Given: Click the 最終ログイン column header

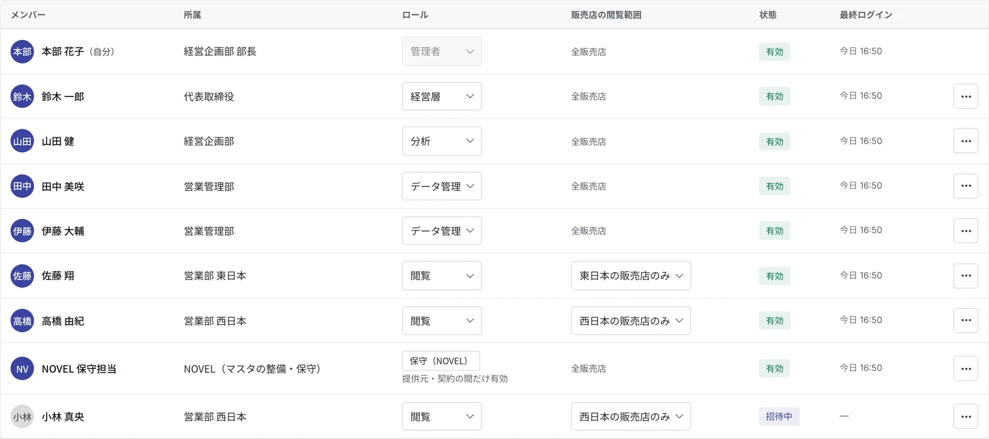Looking at the screenshot, I should (x=866, y=15).
